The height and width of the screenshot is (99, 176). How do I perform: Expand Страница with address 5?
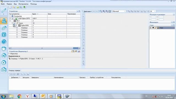coord(17,37)
